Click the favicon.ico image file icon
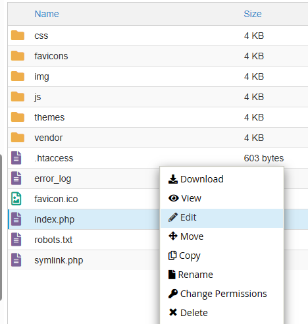The image size is (308, 324). tap(16, 199)
